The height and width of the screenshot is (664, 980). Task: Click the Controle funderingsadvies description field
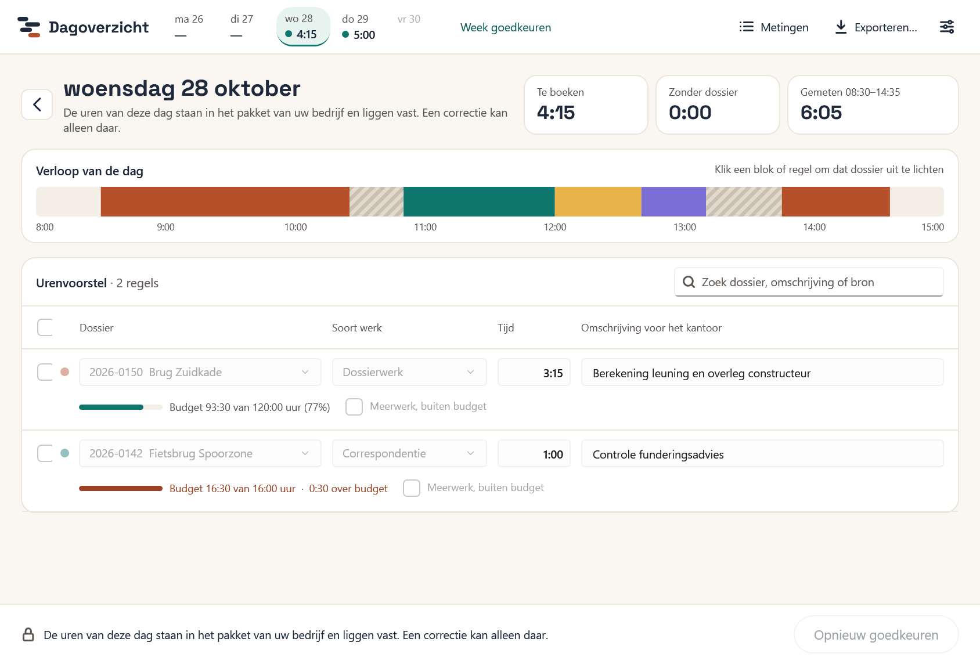[x=762, y=453]
